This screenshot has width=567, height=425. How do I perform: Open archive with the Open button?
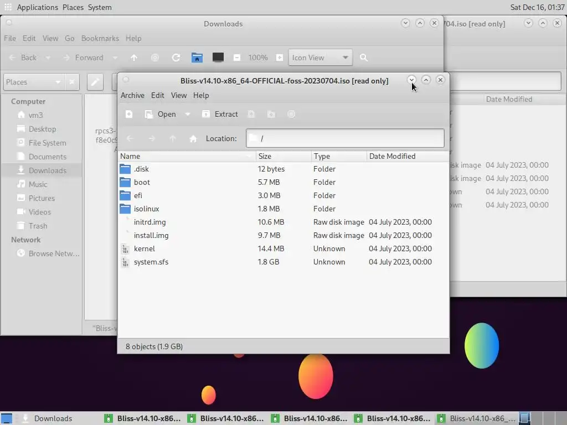[160, 114]
